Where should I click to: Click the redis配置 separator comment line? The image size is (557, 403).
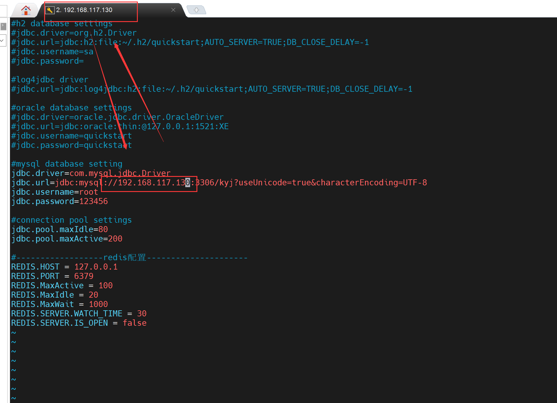130,257
